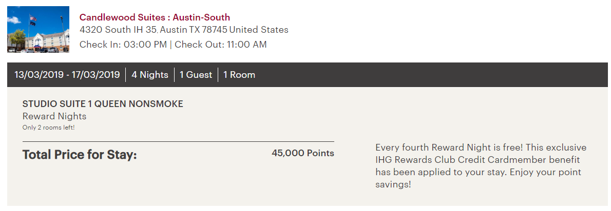
Task: Click the STUDIO SUITE 1 QUEEN NONSMOKE heading
Action: [103, 104]
